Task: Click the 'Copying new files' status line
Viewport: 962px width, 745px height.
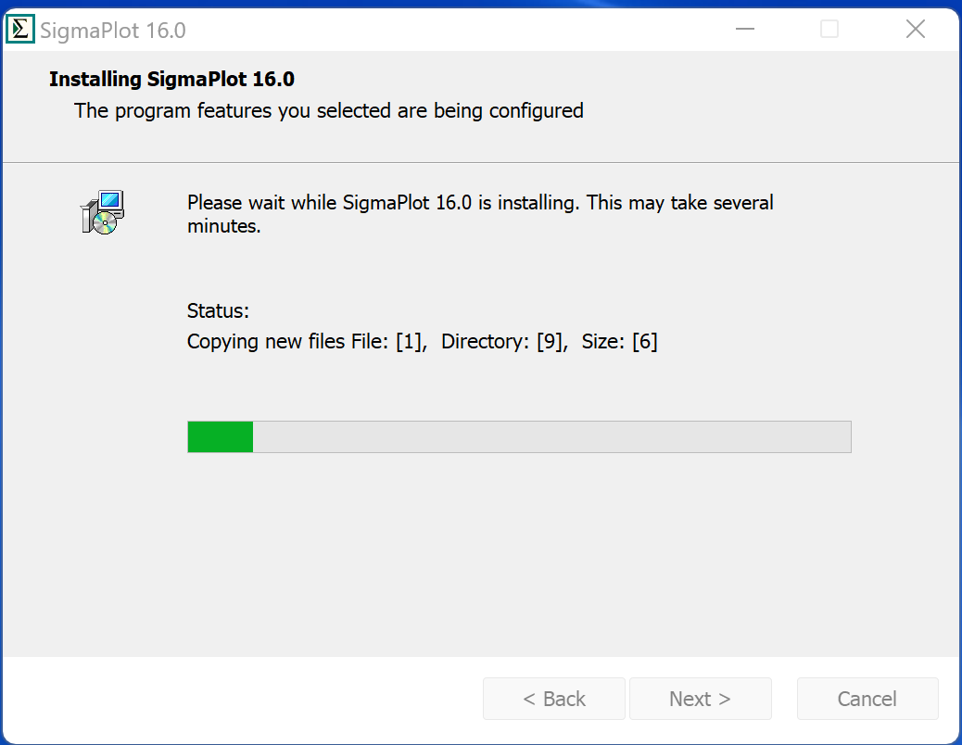Action: click(422, 341)
